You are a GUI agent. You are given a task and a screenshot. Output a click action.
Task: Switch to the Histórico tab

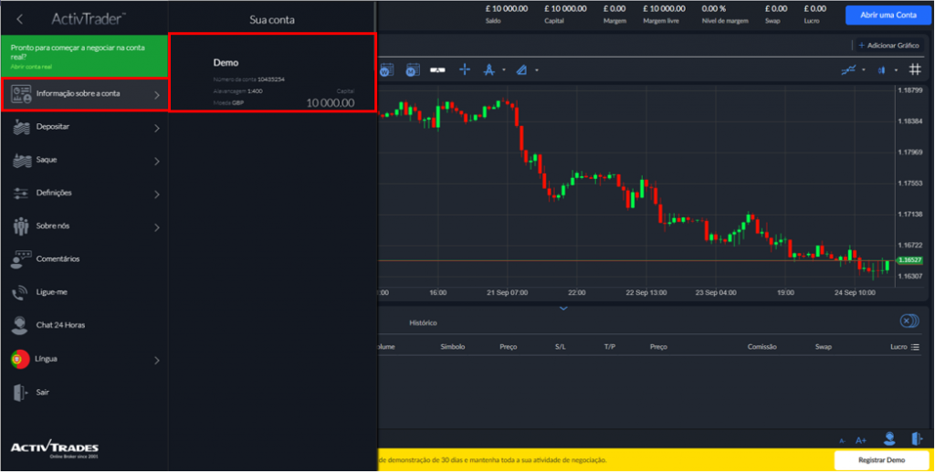424,322
